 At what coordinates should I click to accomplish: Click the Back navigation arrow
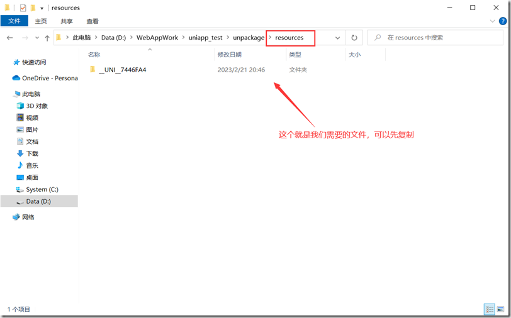[x=10, y=38]
